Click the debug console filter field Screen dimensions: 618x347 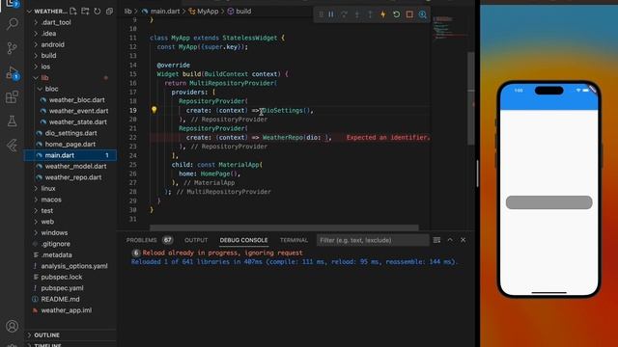pyautogui.click(x=373, y=240)
